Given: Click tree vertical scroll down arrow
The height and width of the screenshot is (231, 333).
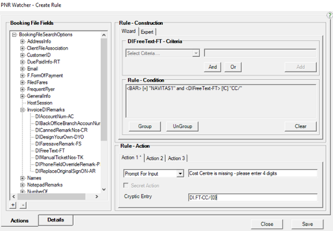Looking at the screenshot, I should pyautogui.click(x=104, y=189).
